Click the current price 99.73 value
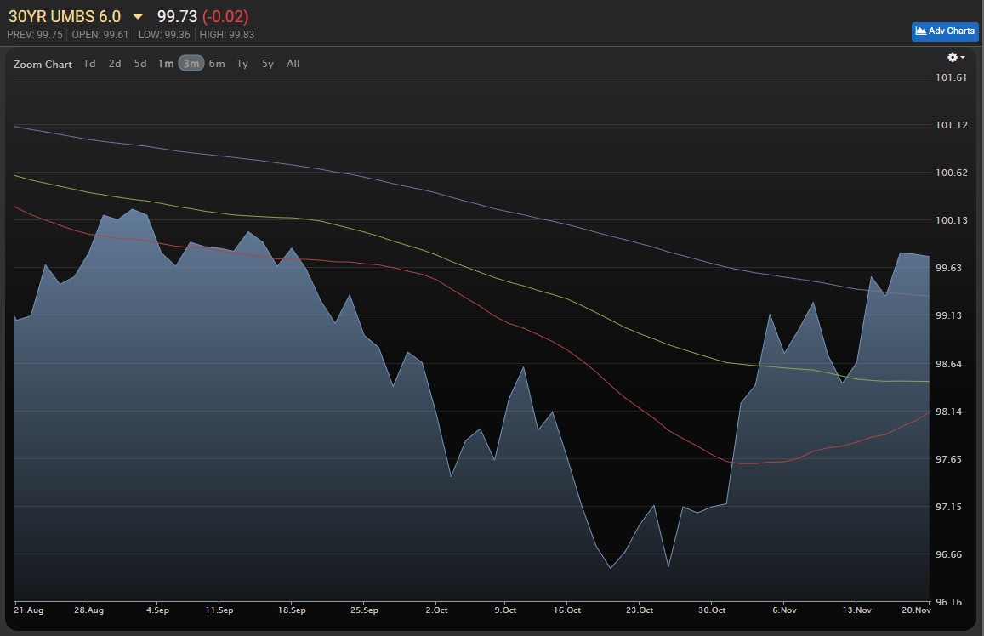Image resolution: width=984 pixels, height=636 pixels. point(177,17)
